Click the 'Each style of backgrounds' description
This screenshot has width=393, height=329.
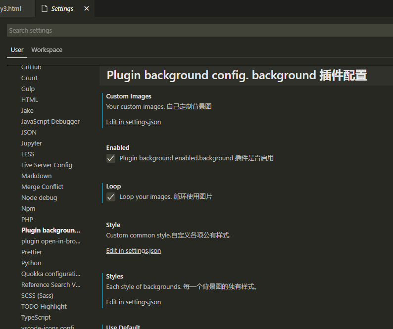coord(182,287)
